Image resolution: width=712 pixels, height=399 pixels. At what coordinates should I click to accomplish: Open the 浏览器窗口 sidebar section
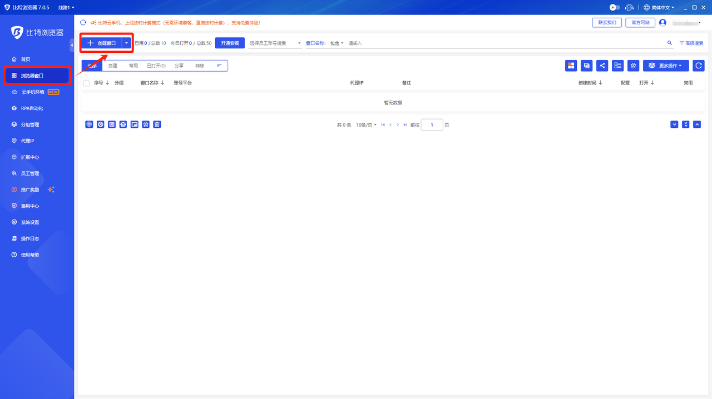pos(34,76)
